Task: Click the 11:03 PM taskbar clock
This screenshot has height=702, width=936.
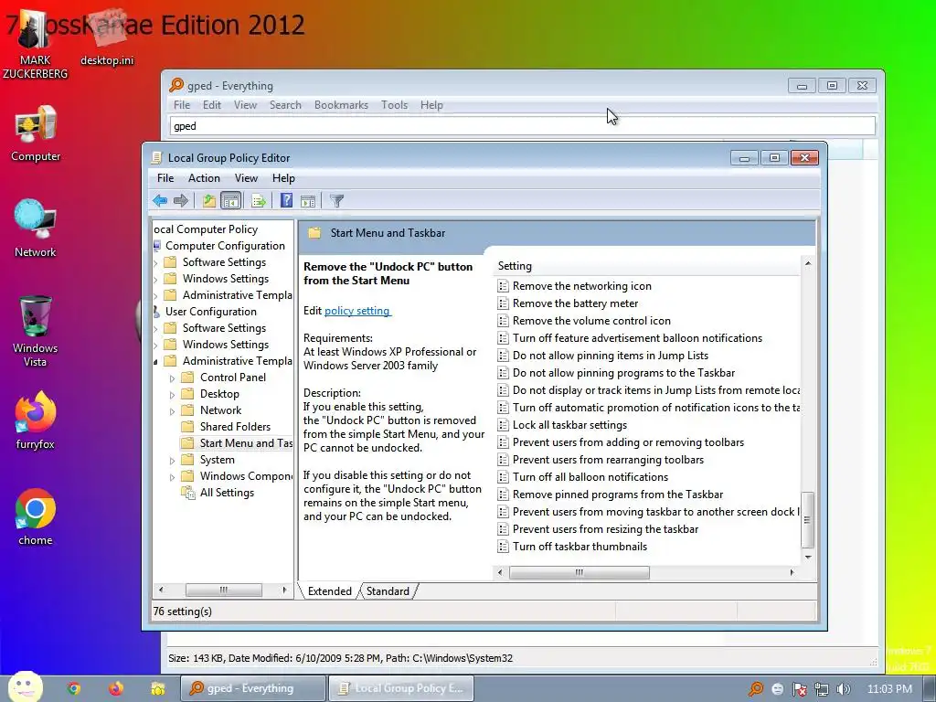Action: [889, 689]
